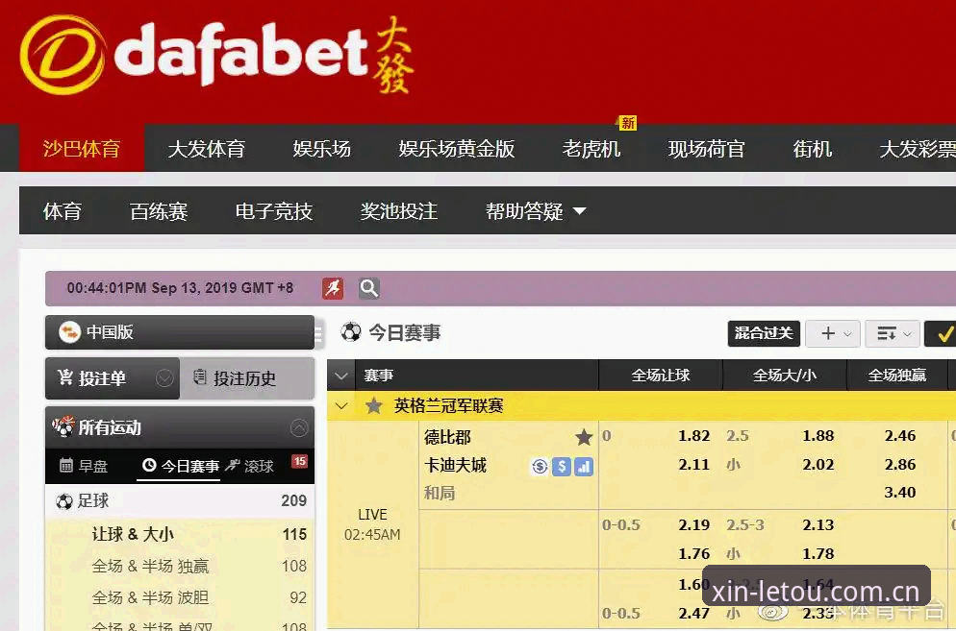This screenshot has width=956, height=631.
Task: Select 全场 & 半场 独赢 market
Action: pos(150,566)
